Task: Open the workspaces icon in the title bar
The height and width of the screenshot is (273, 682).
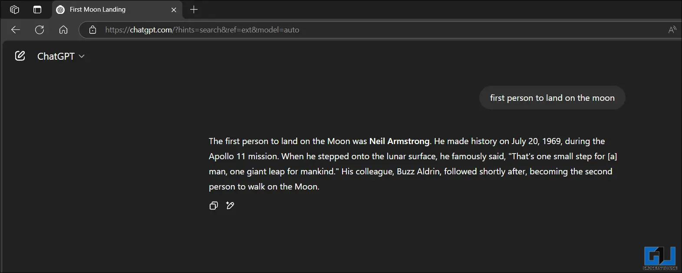Action: (x=14, y=10)
